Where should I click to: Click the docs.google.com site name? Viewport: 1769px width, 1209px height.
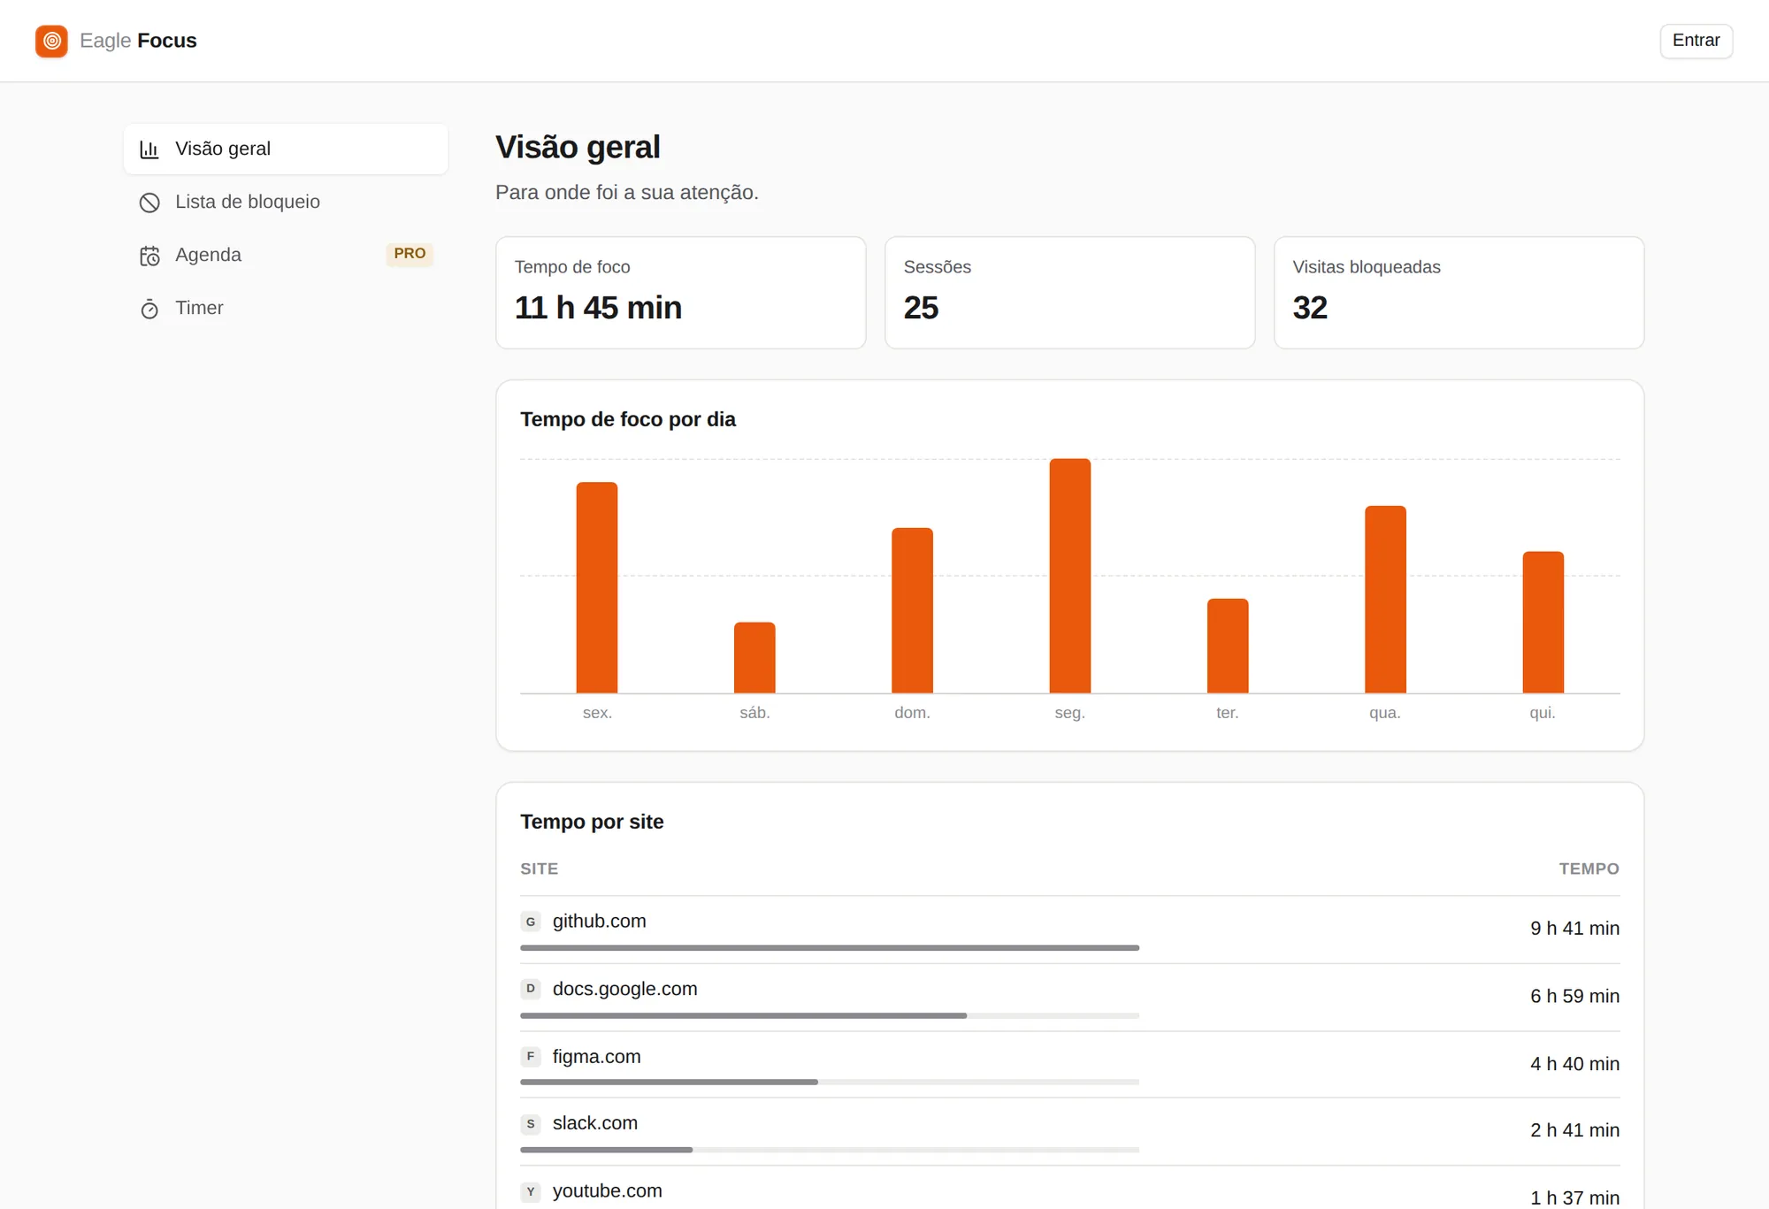click(625, 989)
